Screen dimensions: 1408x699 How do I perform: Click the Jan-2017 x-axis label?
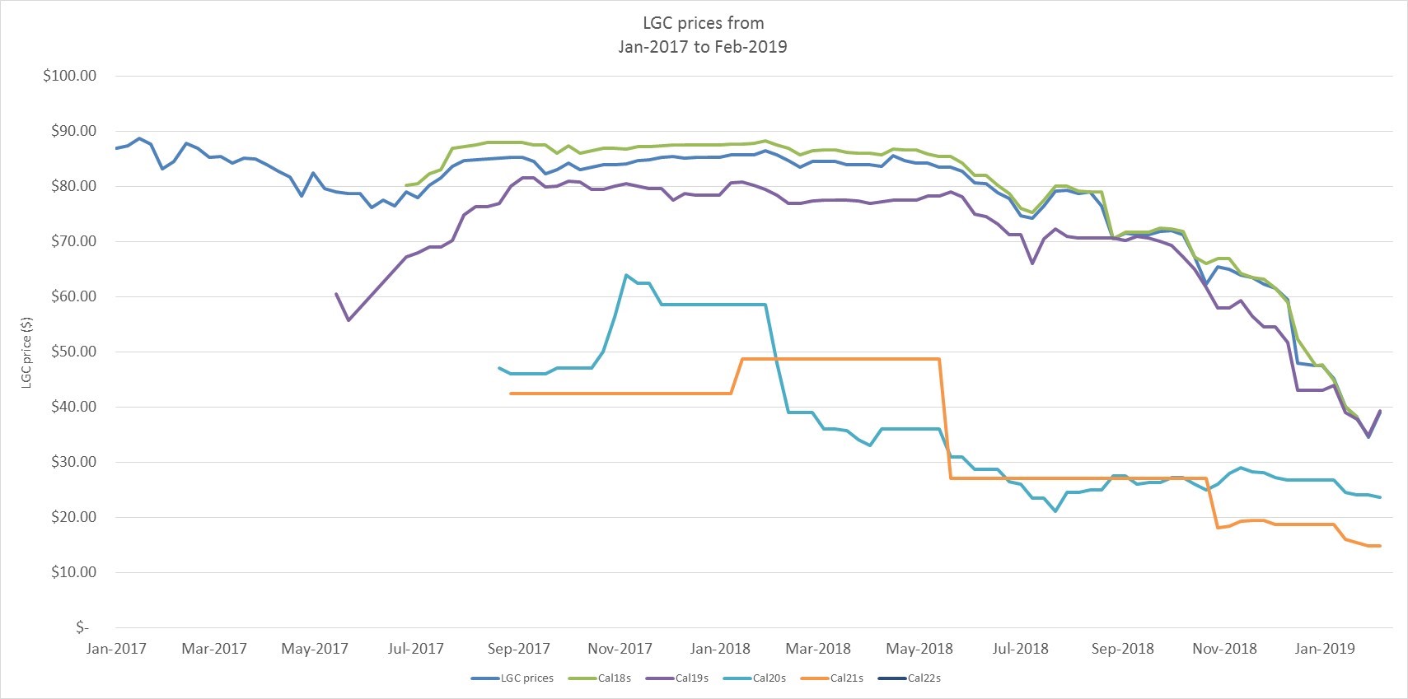coord(116,649)
